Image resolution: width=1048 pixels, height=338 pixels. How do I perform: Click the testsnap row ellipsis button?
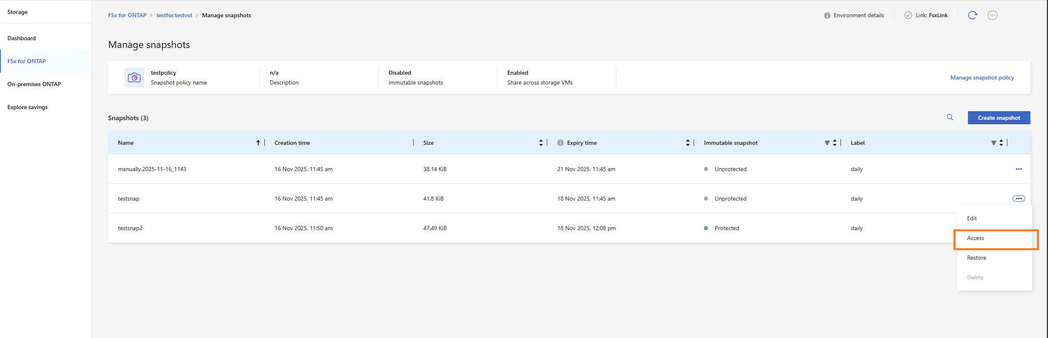click(1019, 199)
